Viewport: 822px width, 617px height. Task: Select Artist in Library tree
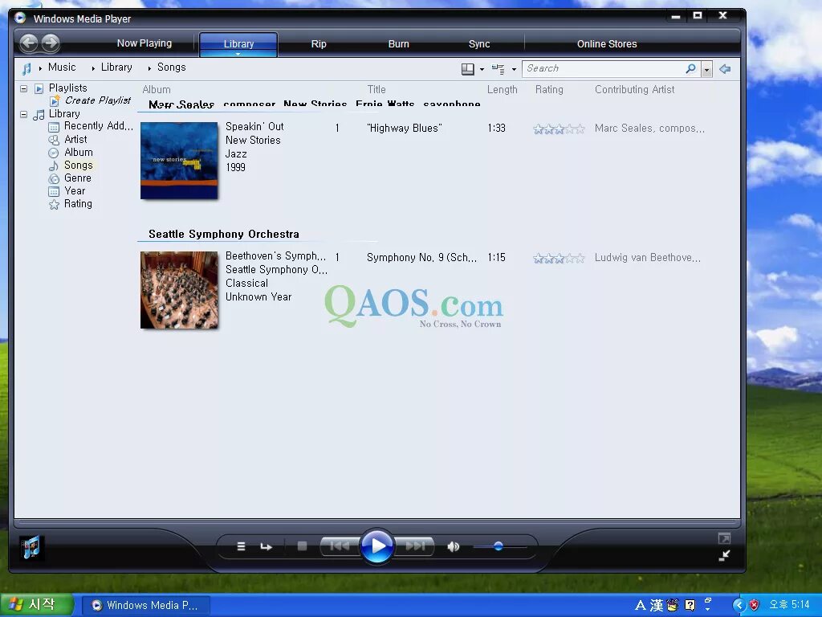(75, 140)
